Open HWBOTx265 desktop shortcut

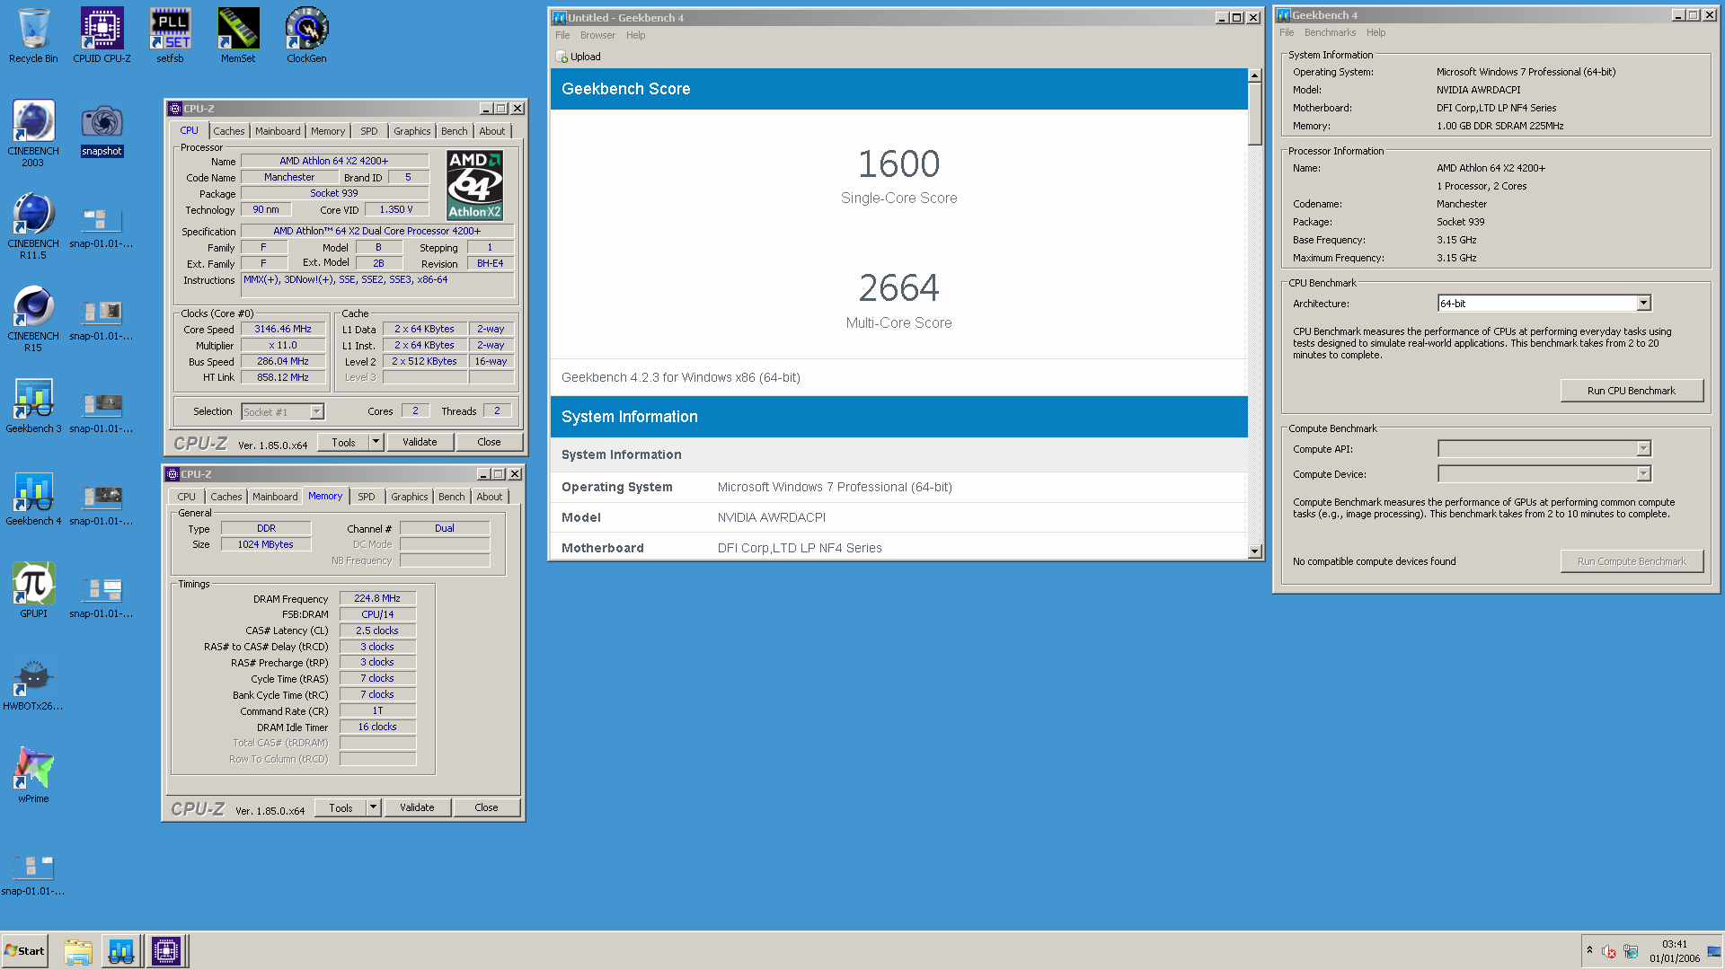(33, 683)
